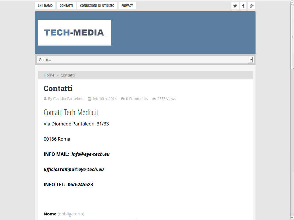Open author Claudio Cantelmo link
Image resolution: width=294 pixels, height=220 pixels.
pos(68,99)
